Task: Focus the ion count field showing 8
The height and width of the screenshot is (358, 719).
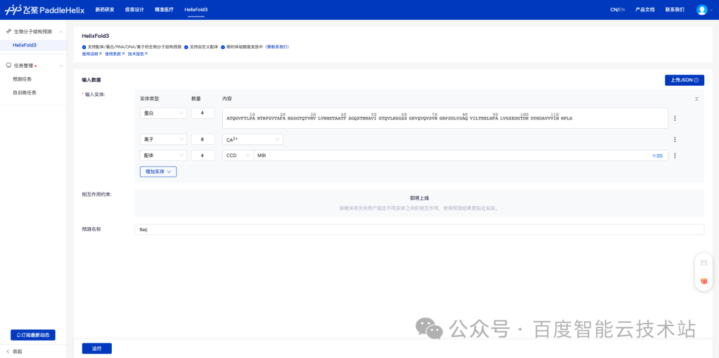Action: point(202,139)
